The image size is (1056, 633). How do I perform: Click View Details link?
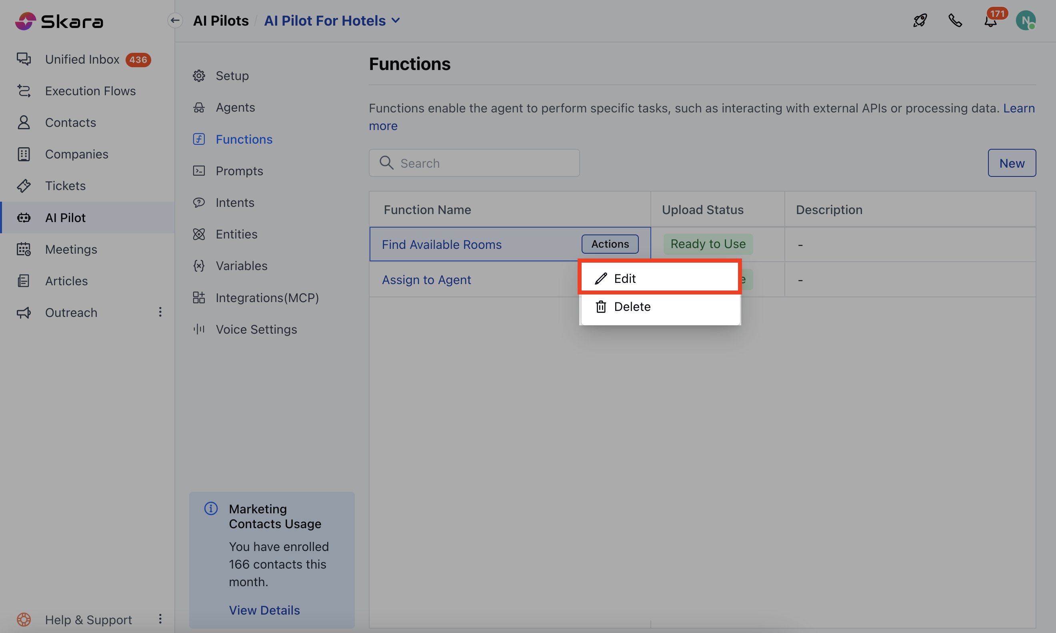coord(264,610)
